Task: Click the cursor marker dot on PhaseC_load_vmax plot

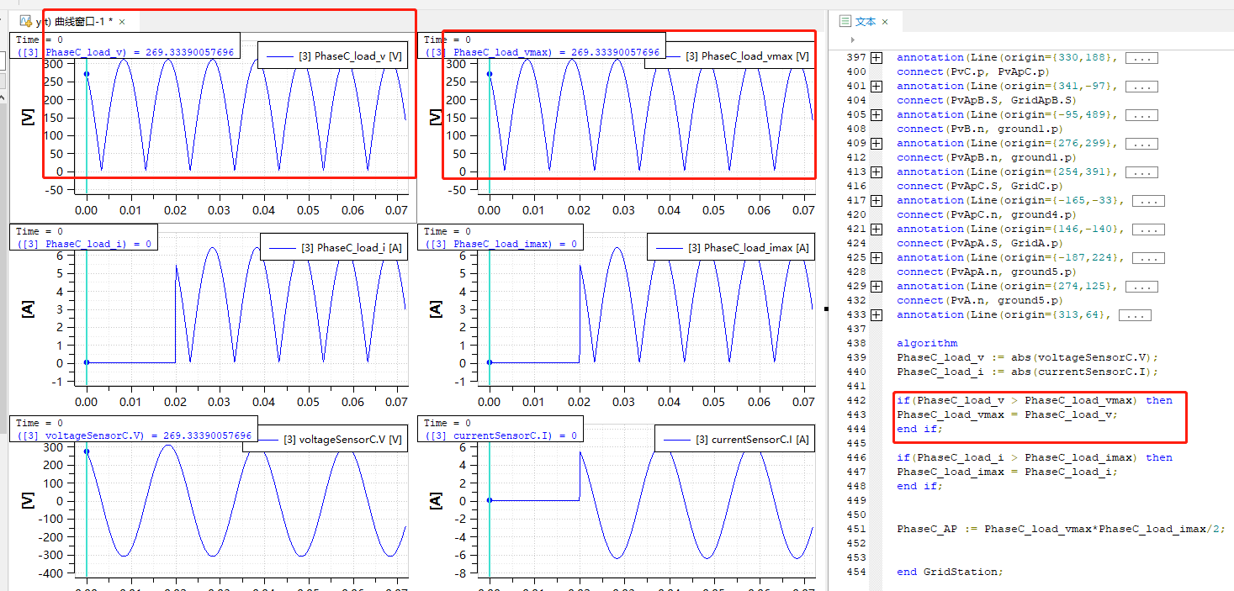Action: pos(490,74)
